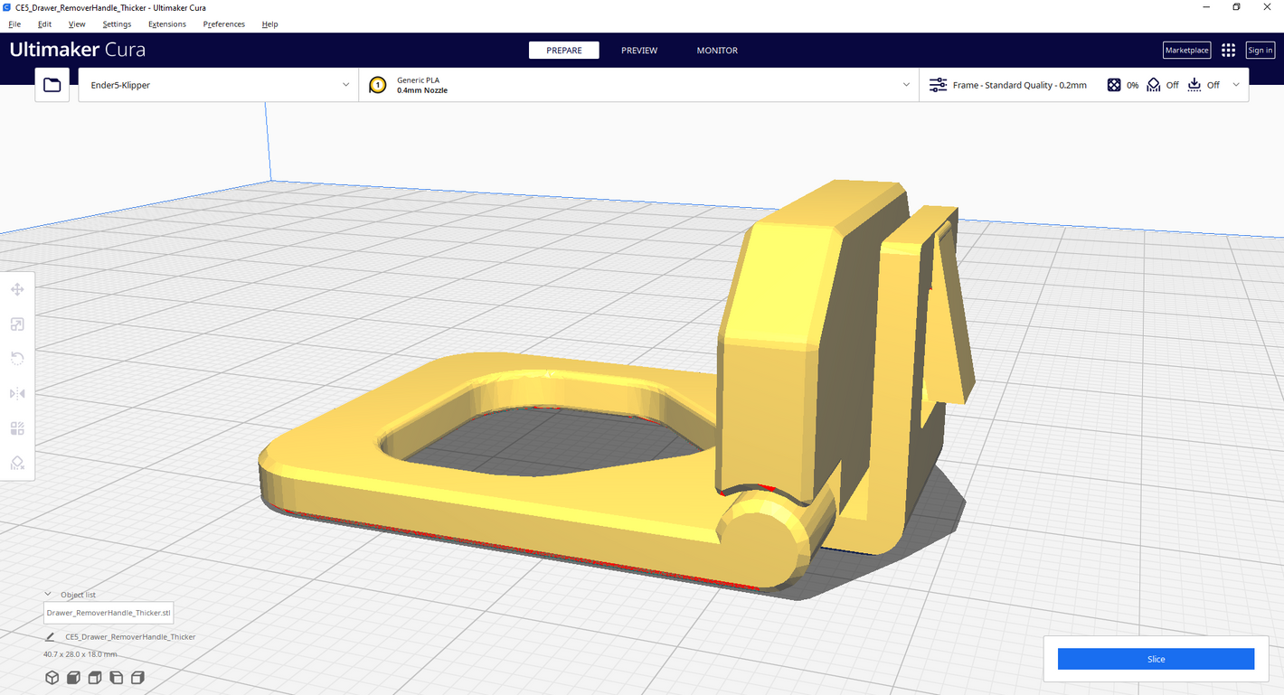This screenshot has height=695, width=1284.
Task: Click the Slice button
Action: point(1156,659)
